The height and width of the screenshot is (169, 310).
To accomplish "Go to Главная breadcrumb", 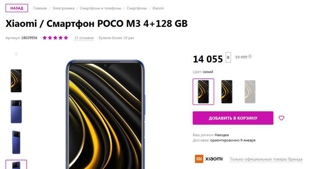I will click(x=40, y=8).
